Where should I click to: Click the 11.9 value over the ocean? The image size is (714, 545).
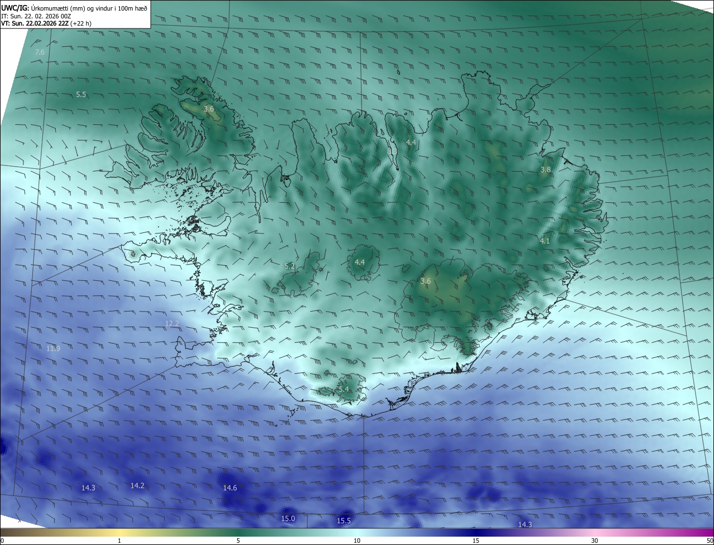tap(53, 349)
